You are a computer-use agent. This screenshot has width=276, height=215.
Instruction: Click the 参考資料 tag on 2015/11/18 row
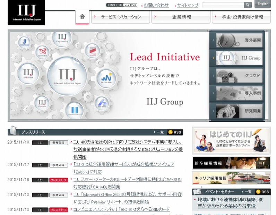(59, 143)
